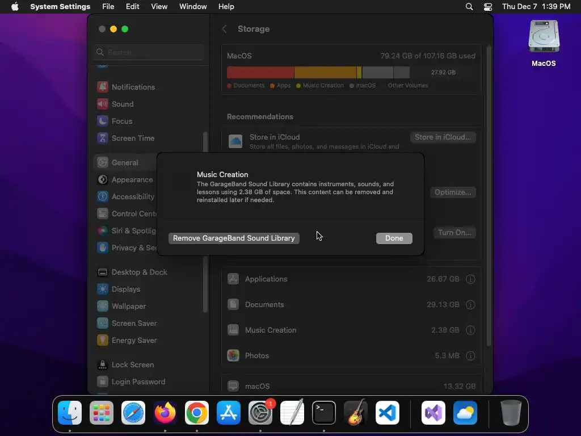Click the Apps segment of storage bar

325,72
